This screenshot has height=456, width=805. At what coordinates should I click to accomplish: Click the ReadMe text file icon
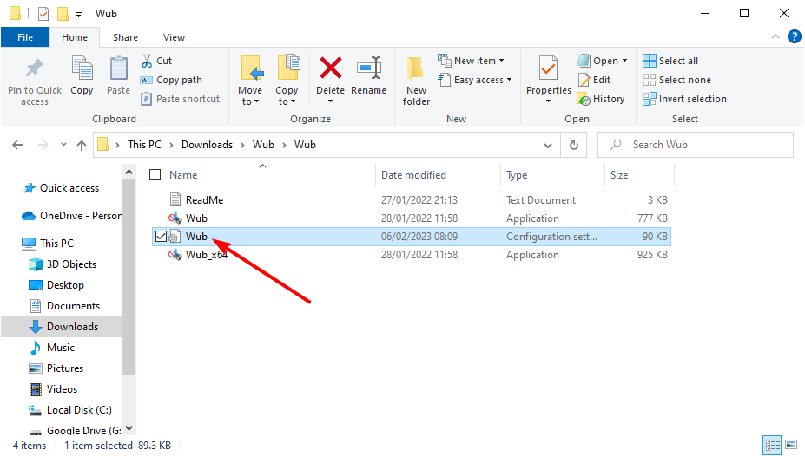click(175, 199)
